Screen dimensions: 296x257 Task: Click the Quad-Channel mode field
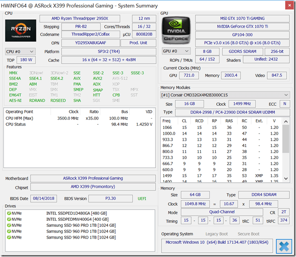click(222, 212)
